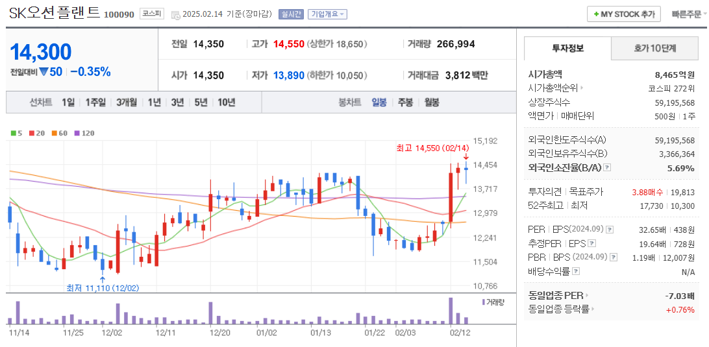Click the stock code 100090
The height and width of the screenshot is (347, 709).
click(x=119, y=14)
